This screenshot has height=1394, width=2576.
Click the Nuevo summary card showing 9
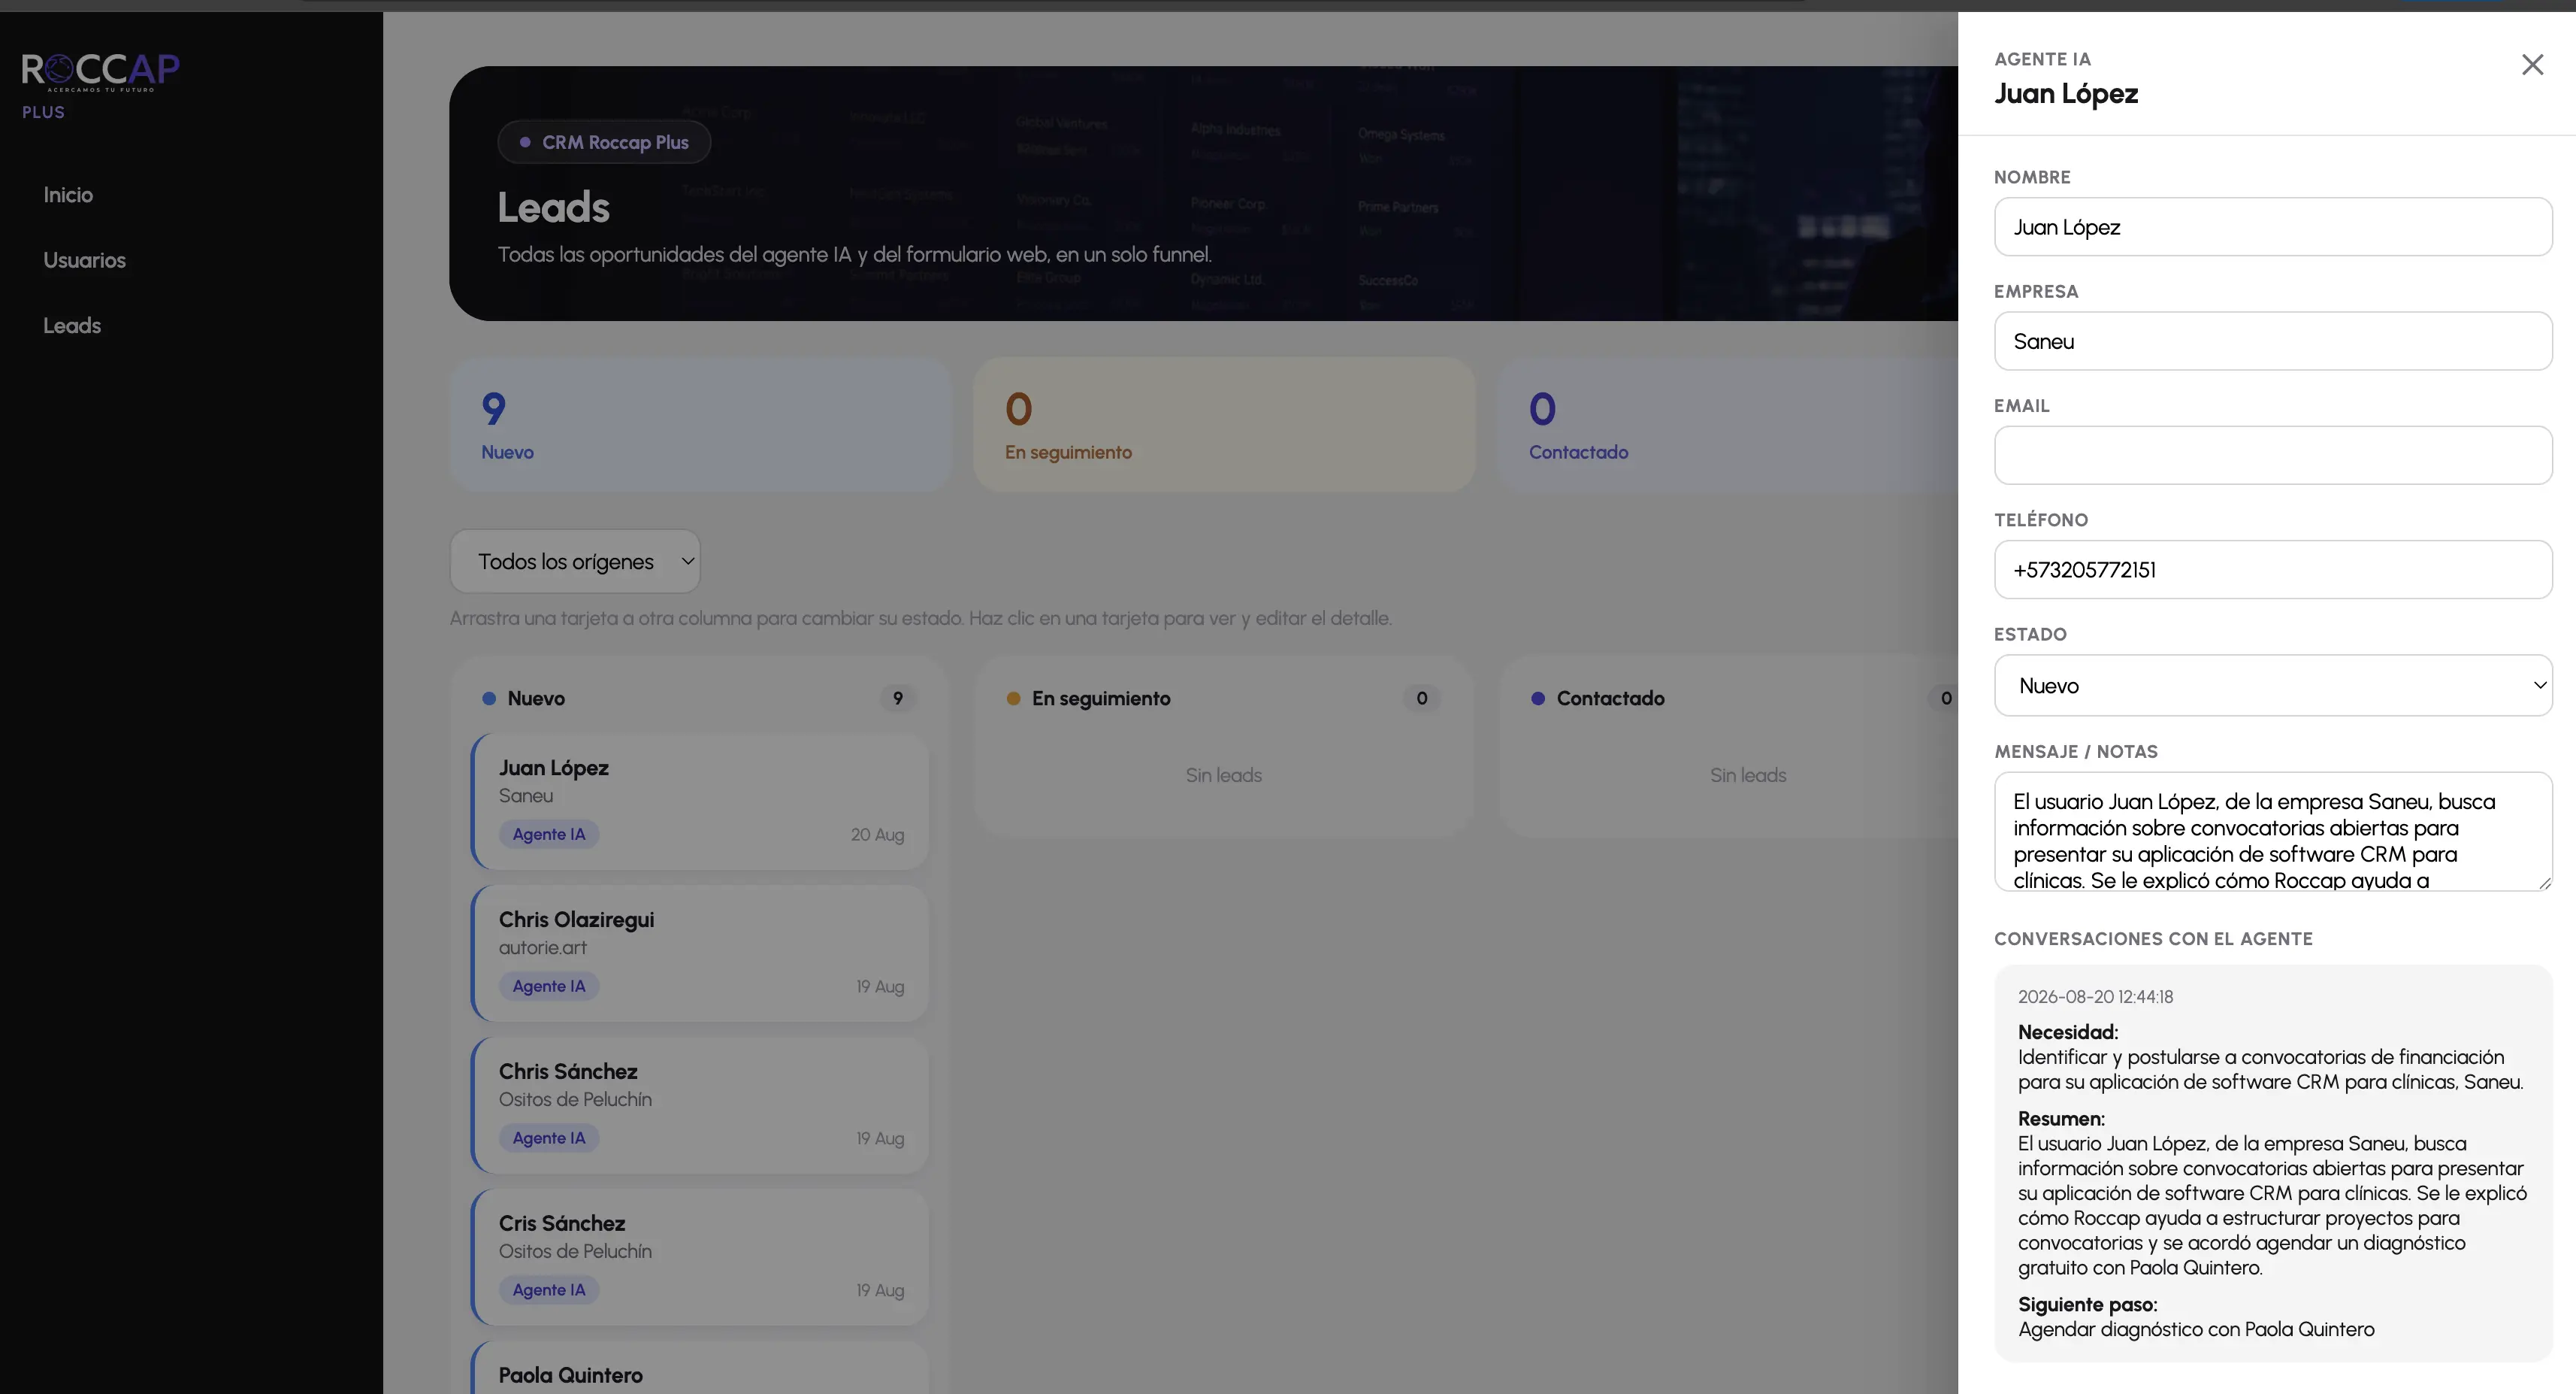(701, 424)
